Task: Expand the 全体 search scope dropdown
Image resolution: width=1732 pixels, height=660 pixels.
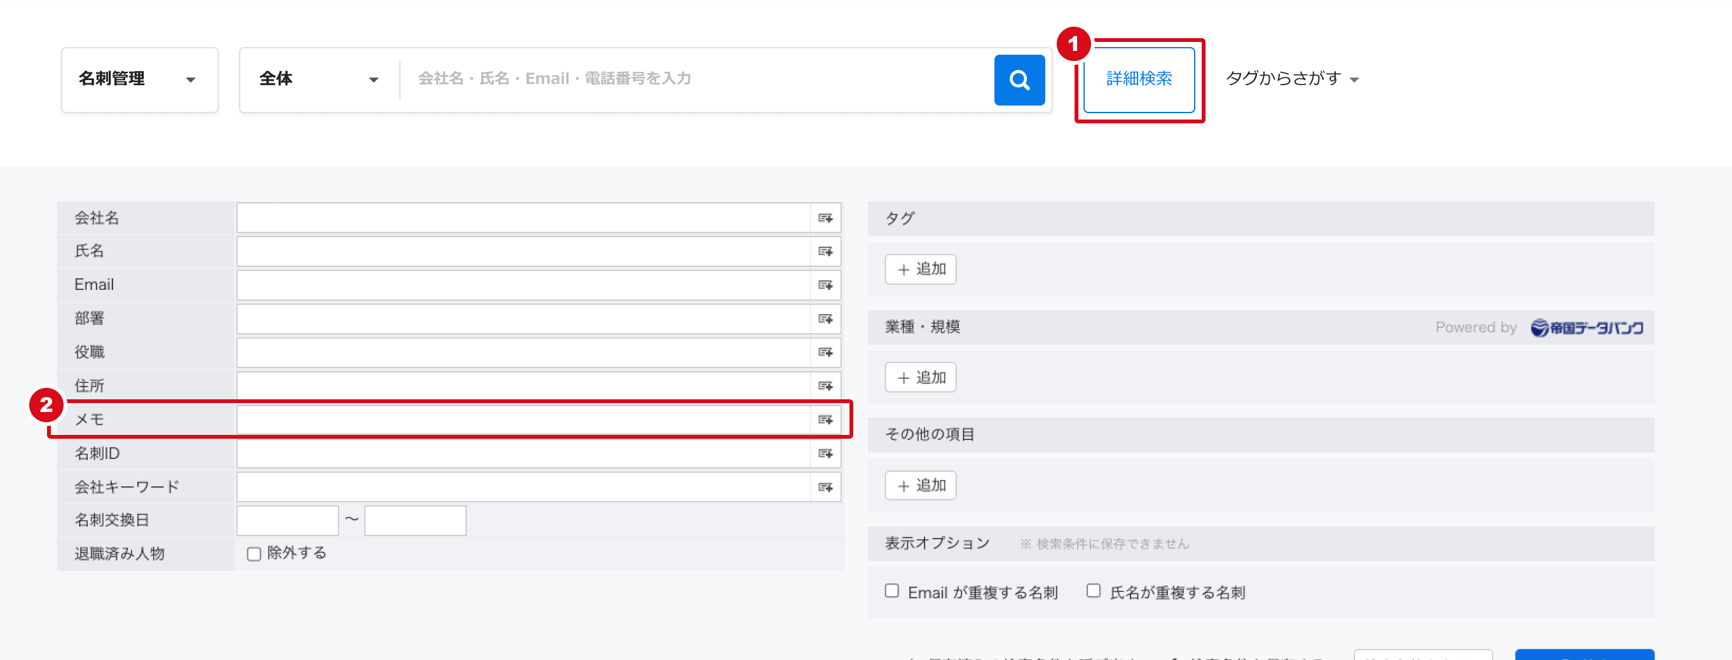Action: pyautogui.click(x=319, y=79)
